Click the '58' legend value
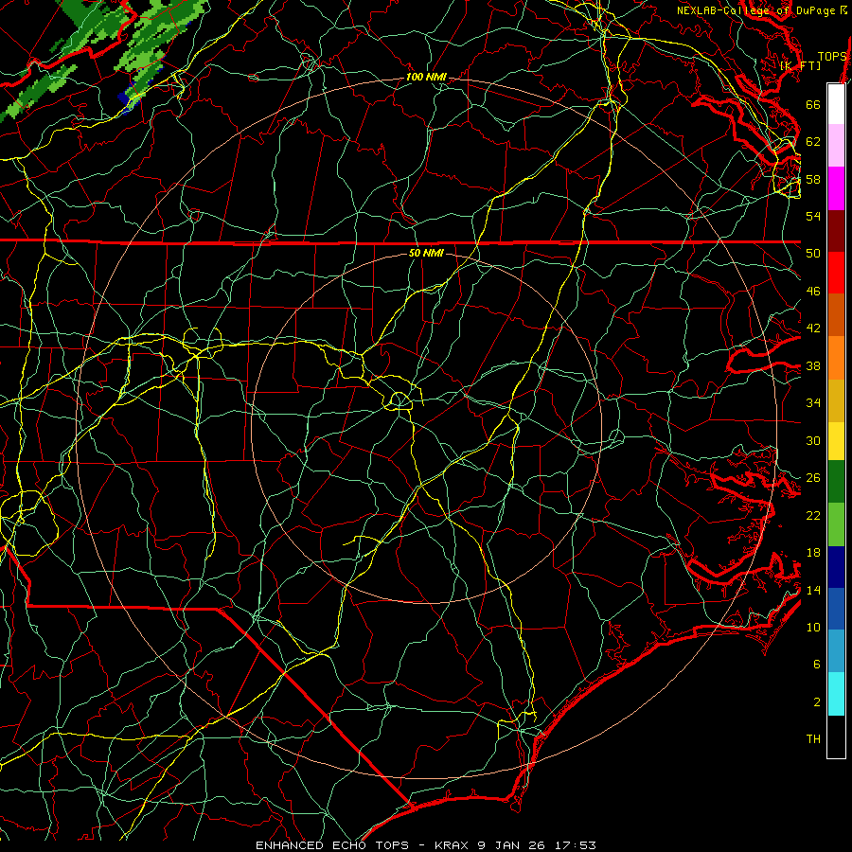This screenshot has height=852, width=852. [813, 179]
